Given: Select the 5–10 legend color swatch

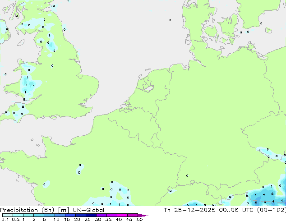Looking at the screenshot, I should [x=49, y=215].
